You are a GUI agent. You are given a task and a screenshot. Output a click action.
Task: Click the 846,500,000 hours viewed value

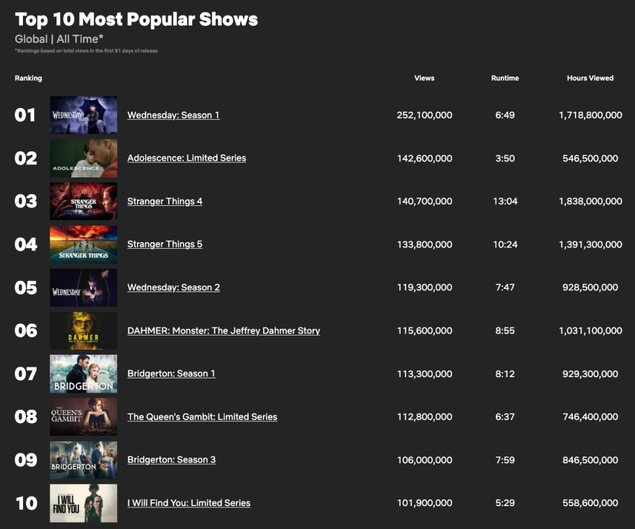[590, 460]
